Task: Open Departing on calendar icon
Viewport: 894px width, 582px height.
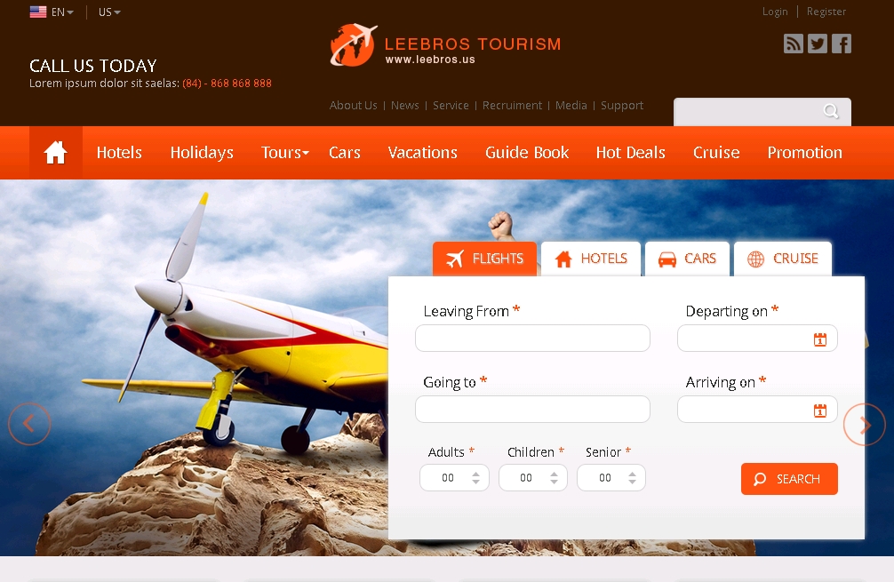Action: (x=819, y=339)
